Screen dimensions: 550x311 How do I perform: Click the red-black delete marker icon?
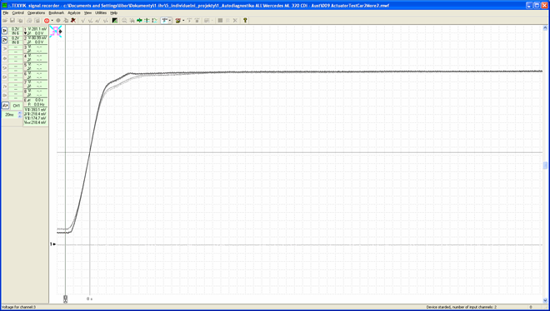click(x=73, y=21)
